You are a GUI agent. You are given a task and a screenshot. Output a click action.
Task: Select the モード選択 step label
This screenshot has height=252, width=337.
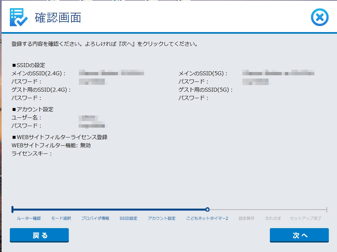[x=61, y=218]
